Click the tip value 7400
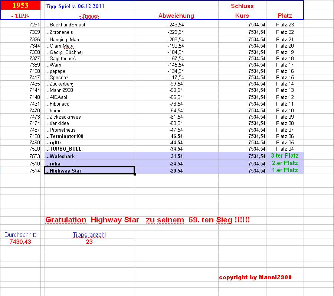334x296 pixels. pos(35,71)
